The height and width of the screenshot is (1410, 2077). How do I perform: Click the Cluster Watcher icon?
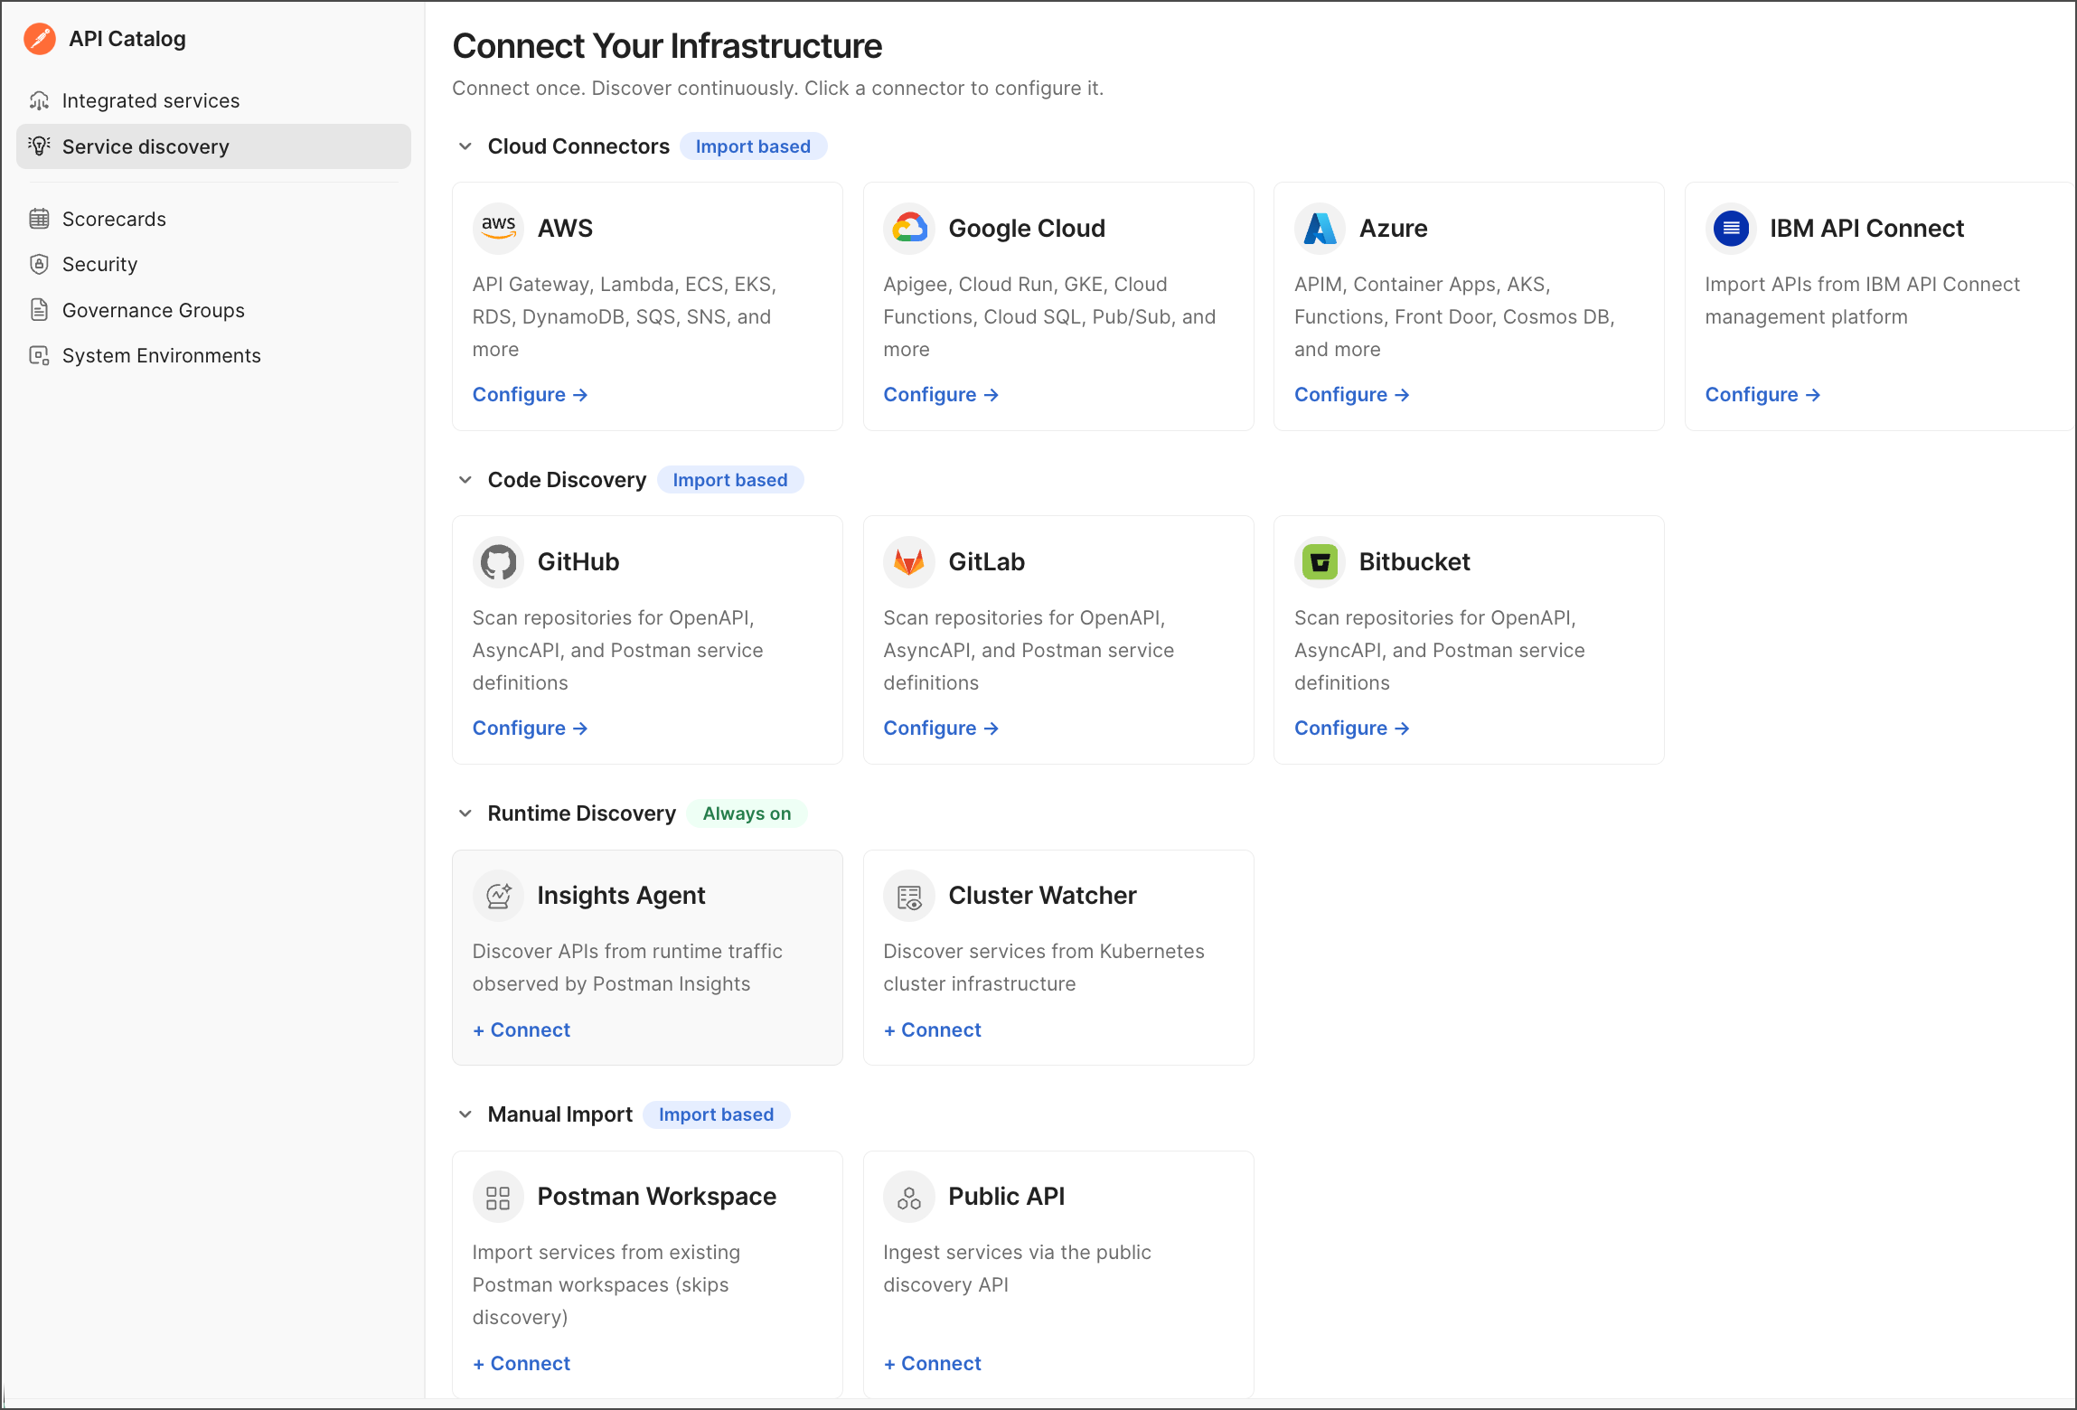point(909,895)
